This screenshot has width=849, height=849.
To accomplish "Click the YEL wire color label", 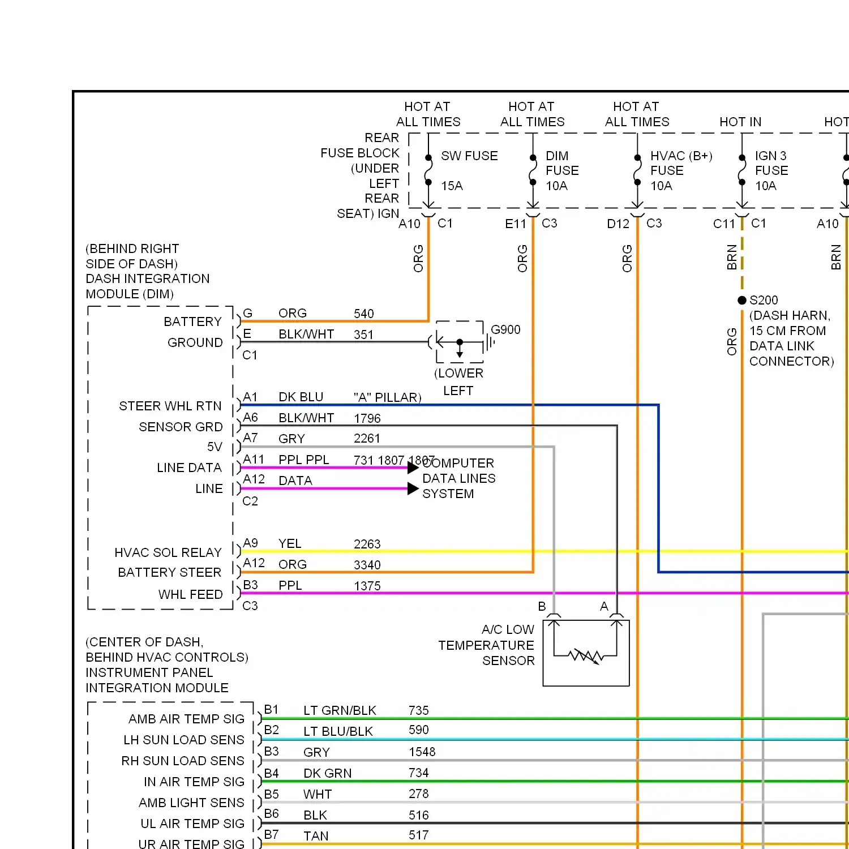I will pos(290,544).
